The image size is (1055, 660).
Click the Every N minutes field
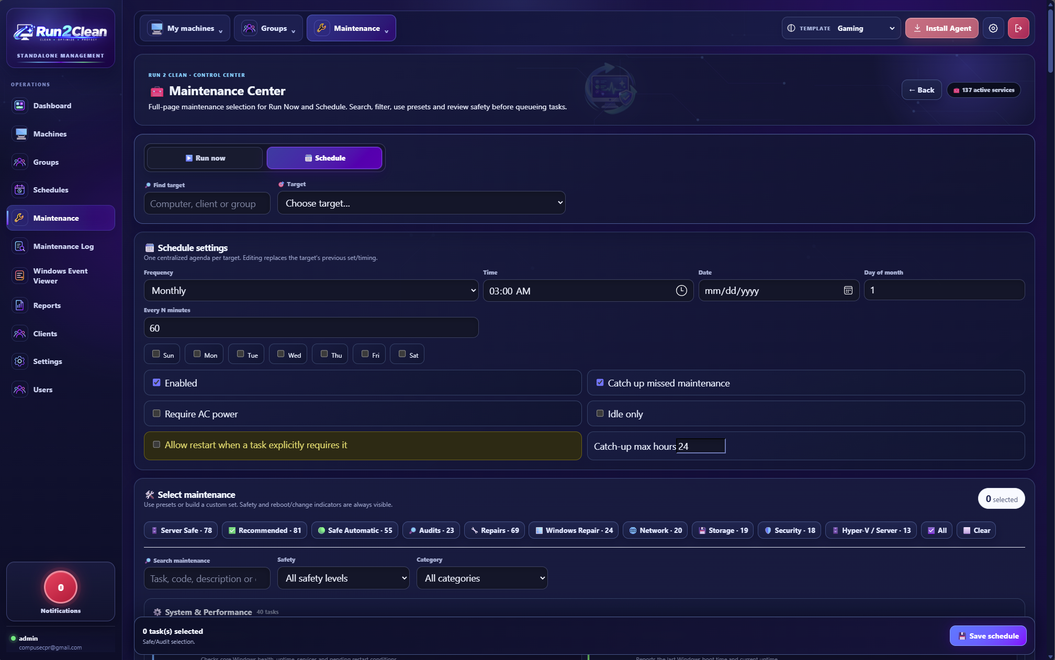pos(311,328)
